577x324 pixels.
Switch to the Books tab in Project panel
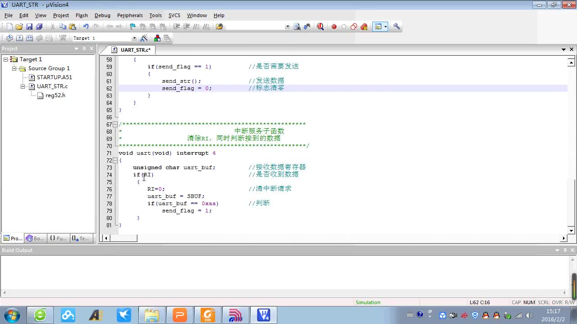[x=35, y=238]
